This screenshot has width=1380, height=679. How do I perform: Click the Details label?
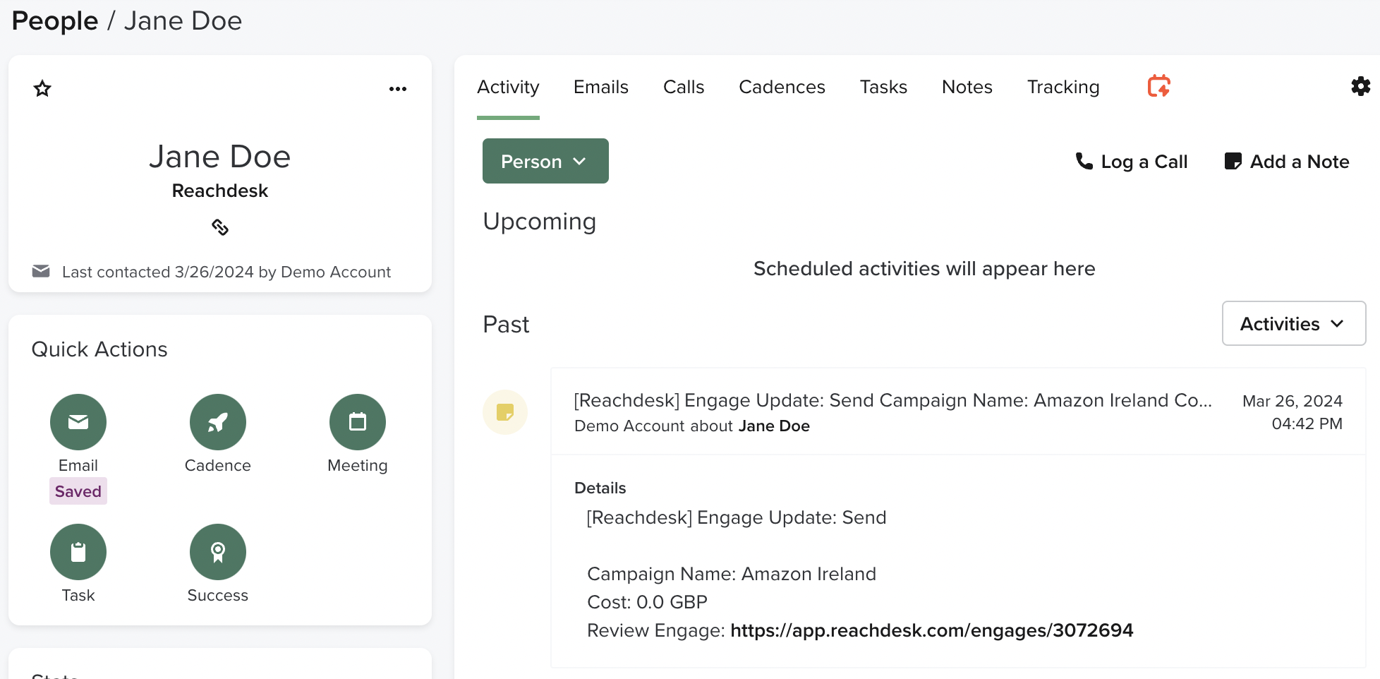600,488
